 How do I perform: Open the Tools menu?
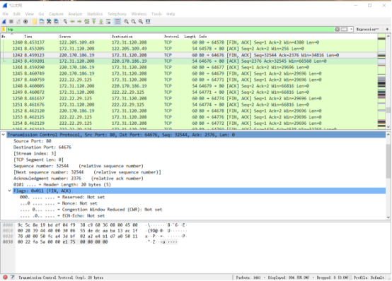(x=156, y=14)
